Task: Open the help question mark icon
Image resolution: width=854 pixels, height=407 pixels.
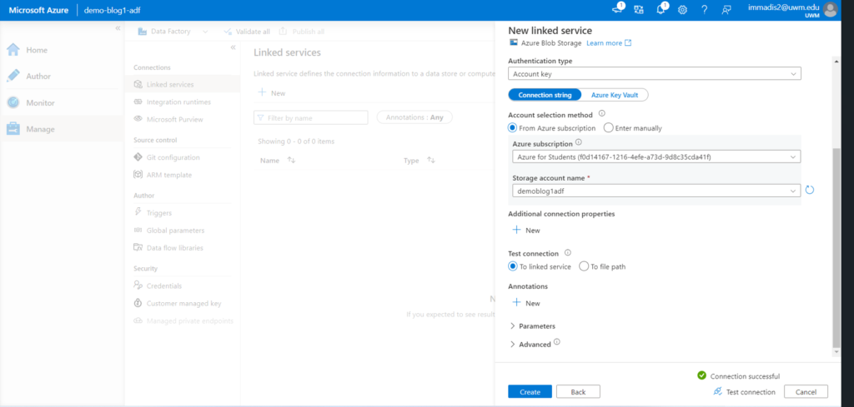Action: pos(704,10)
